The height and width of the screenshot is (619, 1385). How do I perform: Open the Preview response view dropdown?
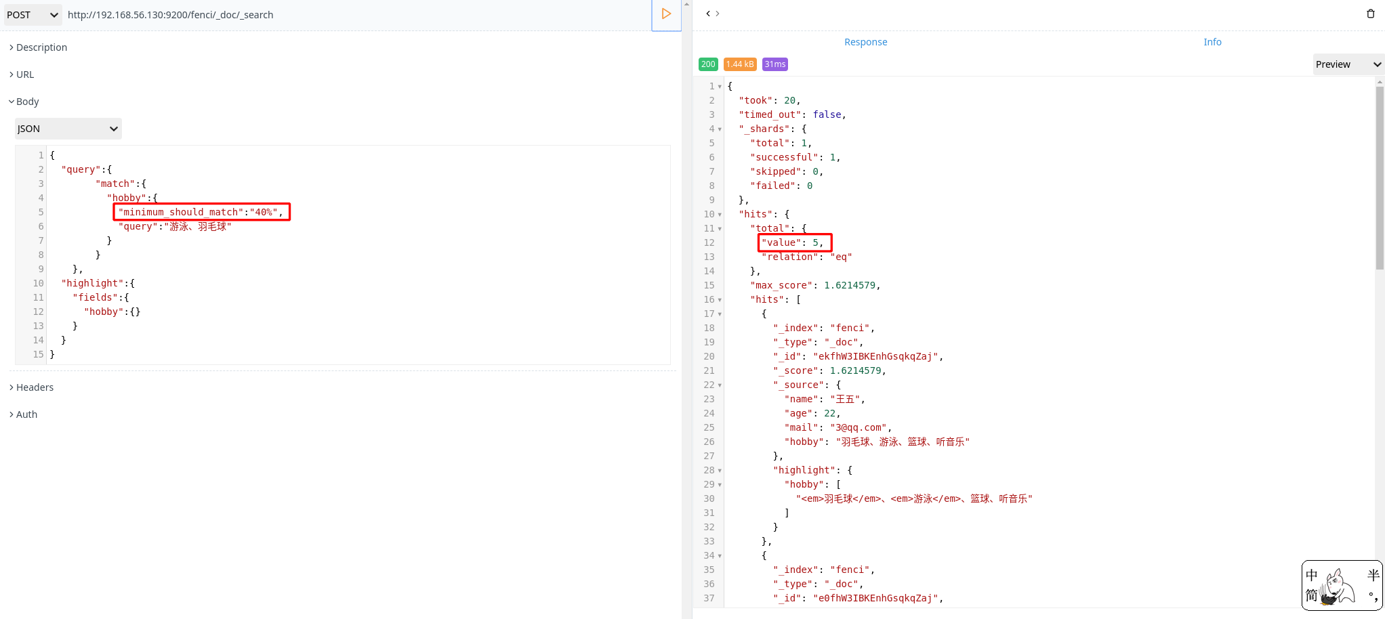coord(1347,64)
